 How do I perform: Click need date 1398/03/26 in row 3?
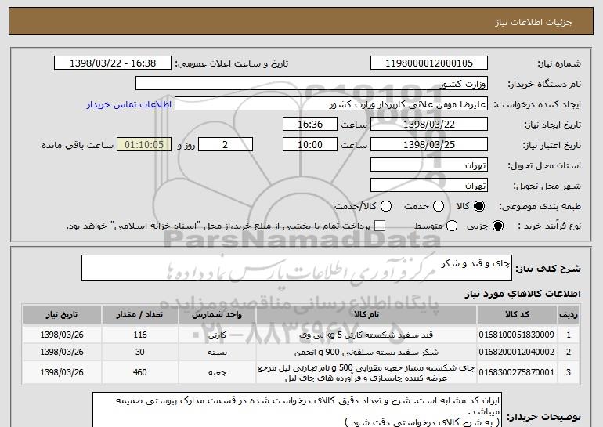coord(62,372)
